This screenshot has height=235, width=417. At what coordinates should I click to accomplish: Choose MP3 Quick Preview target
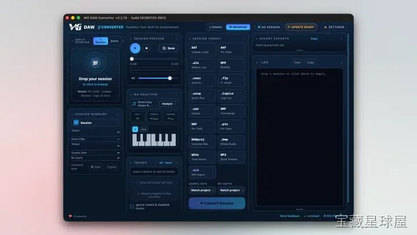pyautogui.click(x=231, y=157)
